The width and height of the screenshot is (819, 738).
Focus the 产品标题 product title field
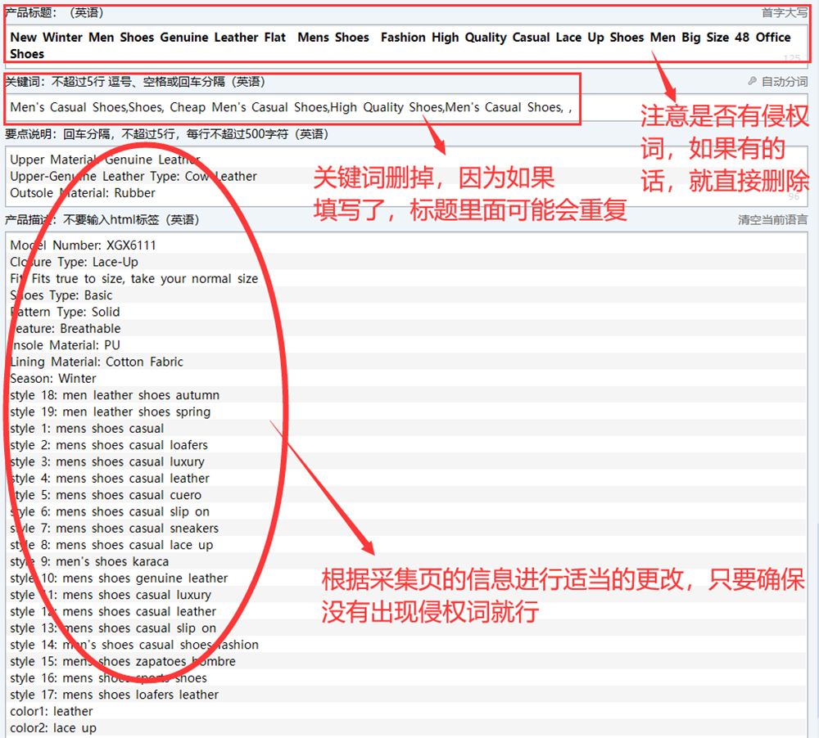tap(400, 46)
